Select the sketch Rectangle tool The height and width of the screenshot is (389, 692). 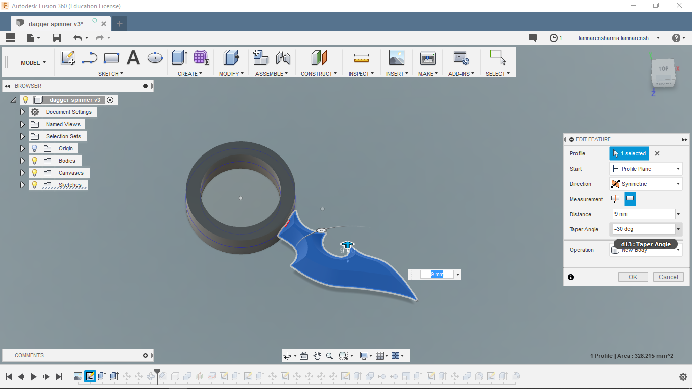(x=111, y=58)
